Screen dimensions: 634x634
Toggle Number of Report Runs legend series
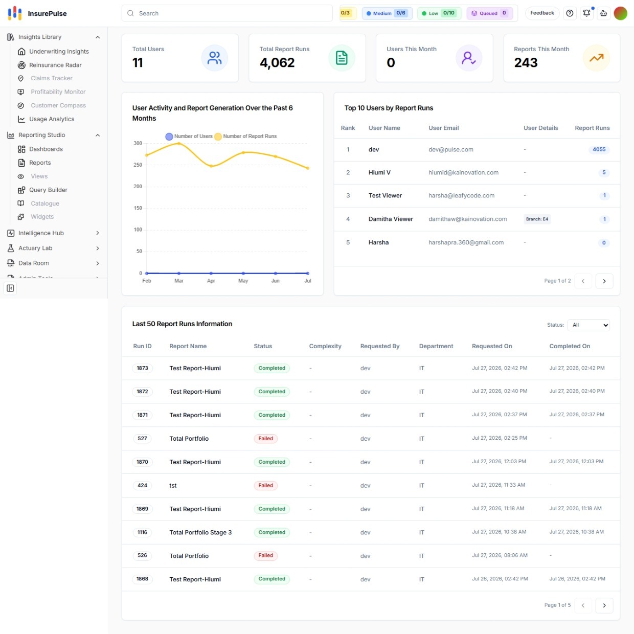(x=246, y=137)
